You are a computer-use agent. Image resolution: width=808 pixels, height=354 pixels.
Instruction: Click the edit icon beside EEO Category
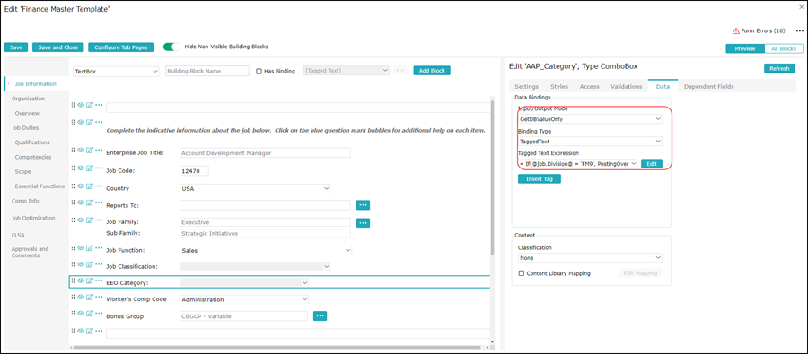point(90,281)
